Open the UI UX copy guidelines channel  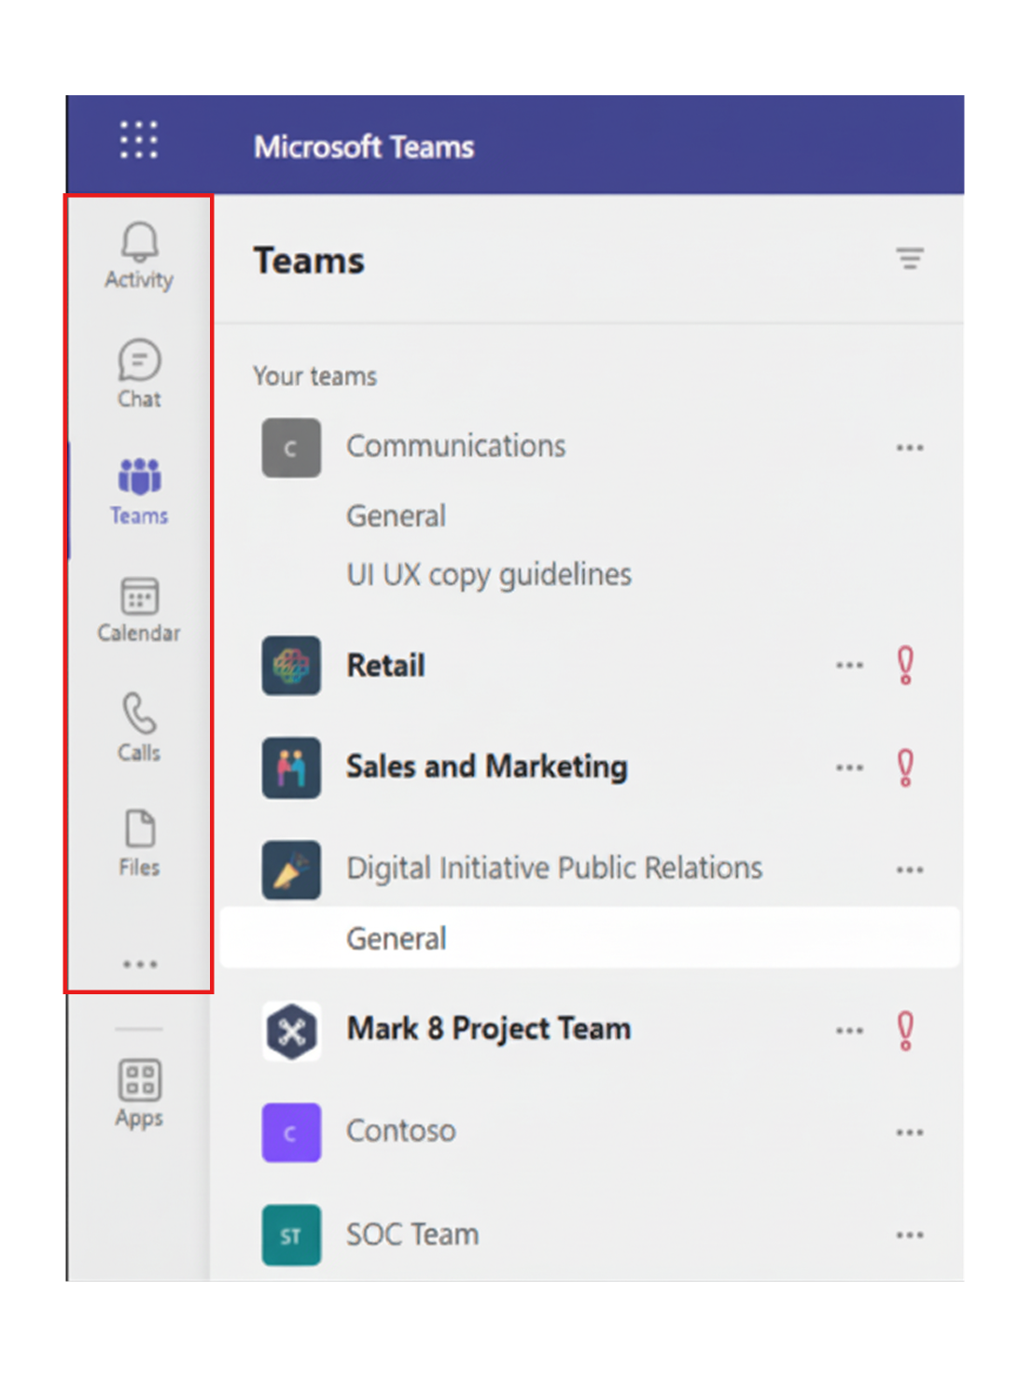pyautogui.click(x=489, y=574)
